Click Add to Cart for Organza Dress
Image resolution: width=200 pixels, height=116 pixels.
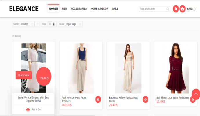(34, 110)
